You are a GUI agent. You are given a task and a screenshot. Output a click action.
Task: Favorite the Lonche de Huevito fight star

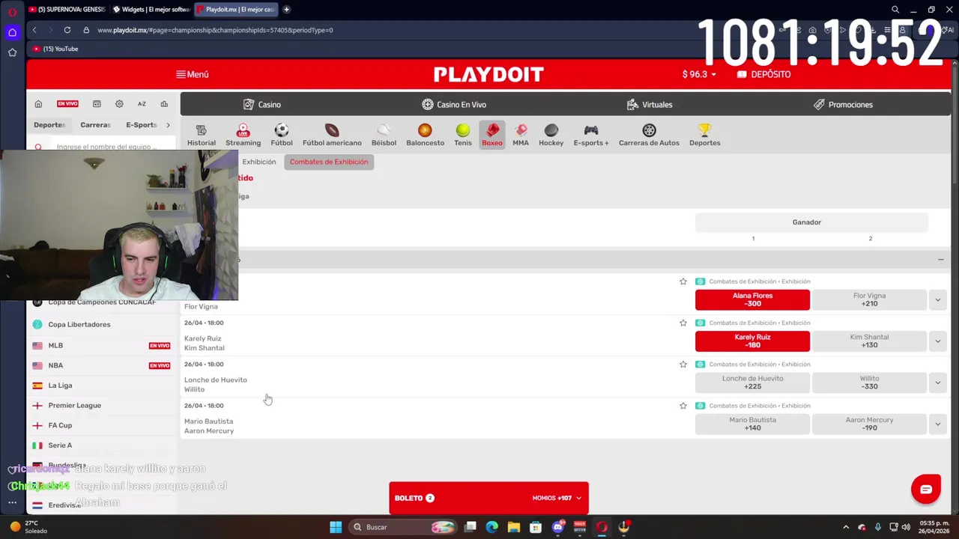pos(683,364)
